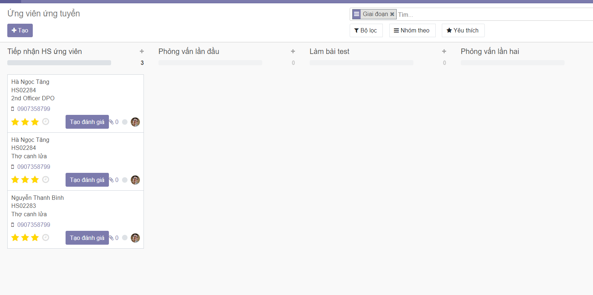Expand the Nhóm theo dropdown
Viewport: 593px width, 295px height.
(412, 31)
